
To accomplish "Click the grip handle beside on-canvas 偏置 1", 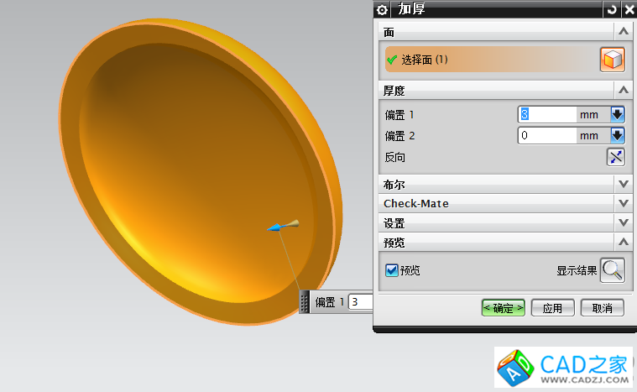I will click(305, 302).
